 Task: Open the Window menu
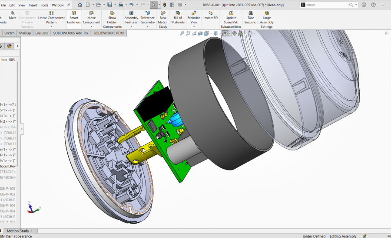click(58, 5)
